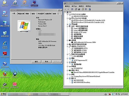Click the Cancel button in System Properties
This screenshot has height=96, width=129.
[x=46, y=61]
